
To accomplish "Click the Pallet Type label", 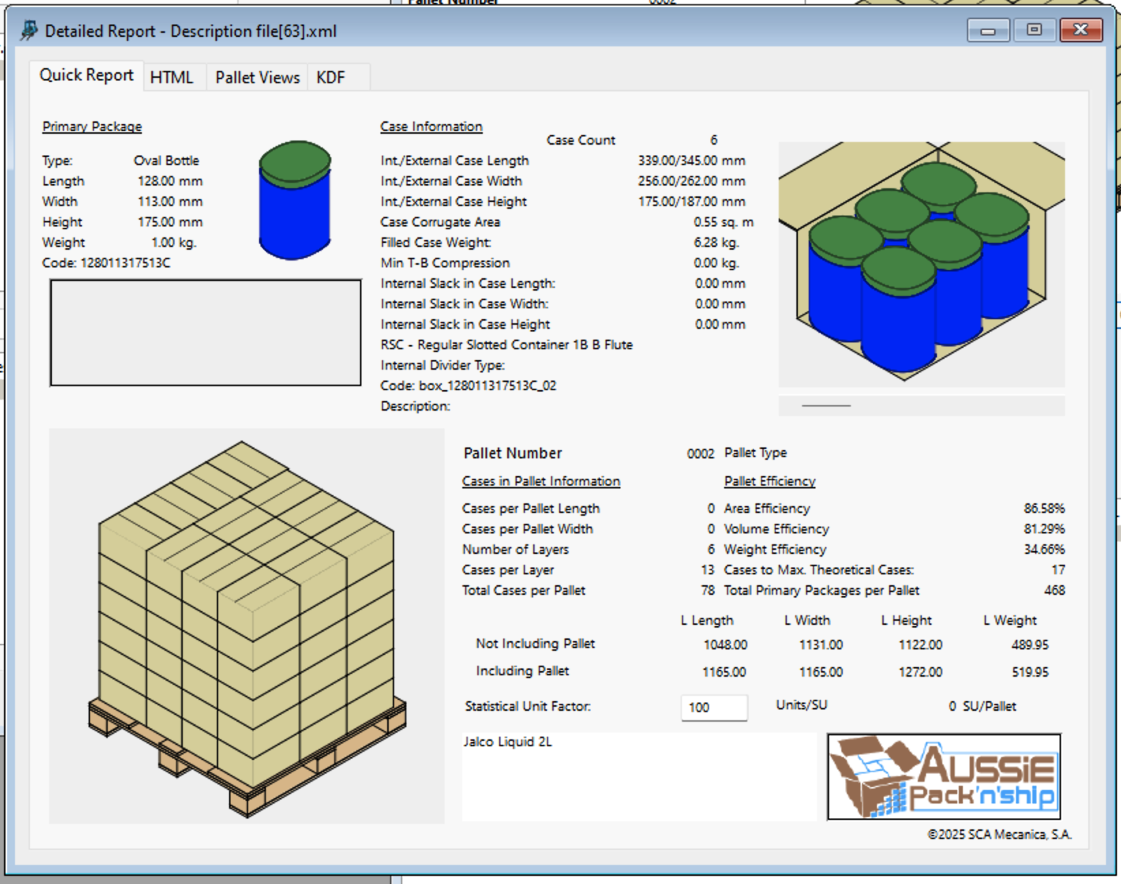I will point(756,452).
